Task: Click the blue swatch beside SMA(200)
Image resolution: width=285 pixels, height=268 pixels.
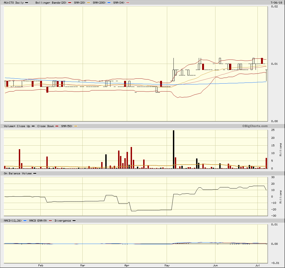Action: coord(109,3)
